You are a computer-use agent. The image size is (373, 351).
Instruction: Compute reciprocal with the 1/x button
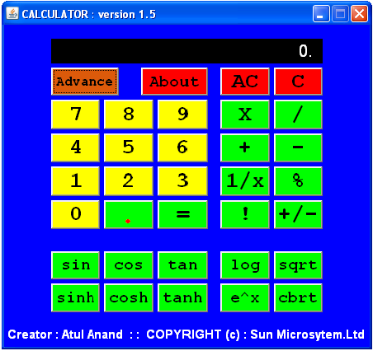[x=245, y=181]
